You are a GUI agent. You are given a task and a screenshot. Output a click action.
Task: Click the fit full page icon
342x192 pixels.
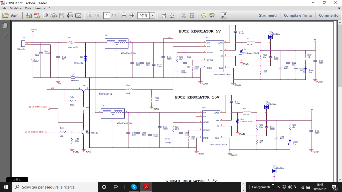click(172, 15)
